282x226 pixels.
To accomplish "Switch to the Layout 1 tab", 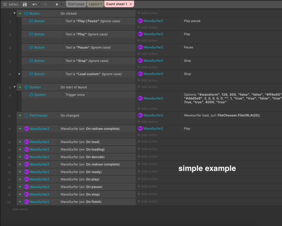I will point(95,4).
